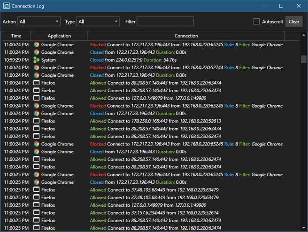Click the Chrome icon in the 192.168.0.220:52744 blocked row
Screen dimensions: 308x232
(36, 68)
